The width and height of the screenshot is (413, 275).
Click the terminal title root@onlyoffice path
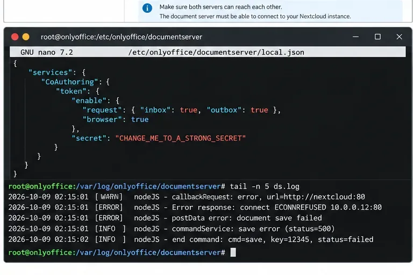[x=122, y=37]
